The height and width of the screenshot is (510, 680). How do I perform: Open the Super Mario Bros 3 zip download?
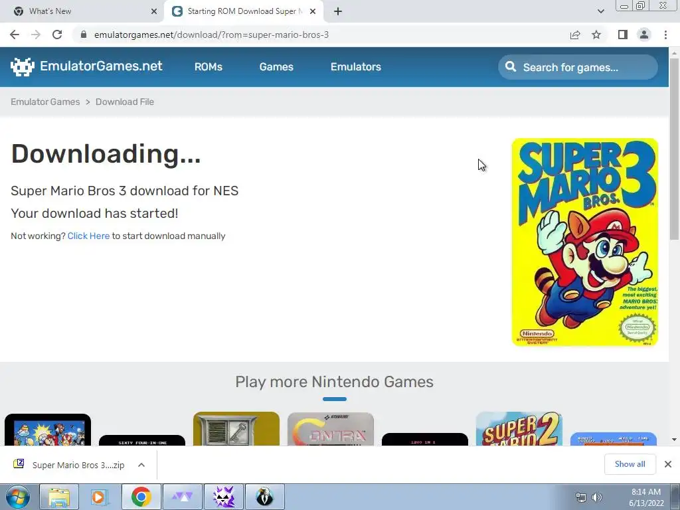pos(69,465)
